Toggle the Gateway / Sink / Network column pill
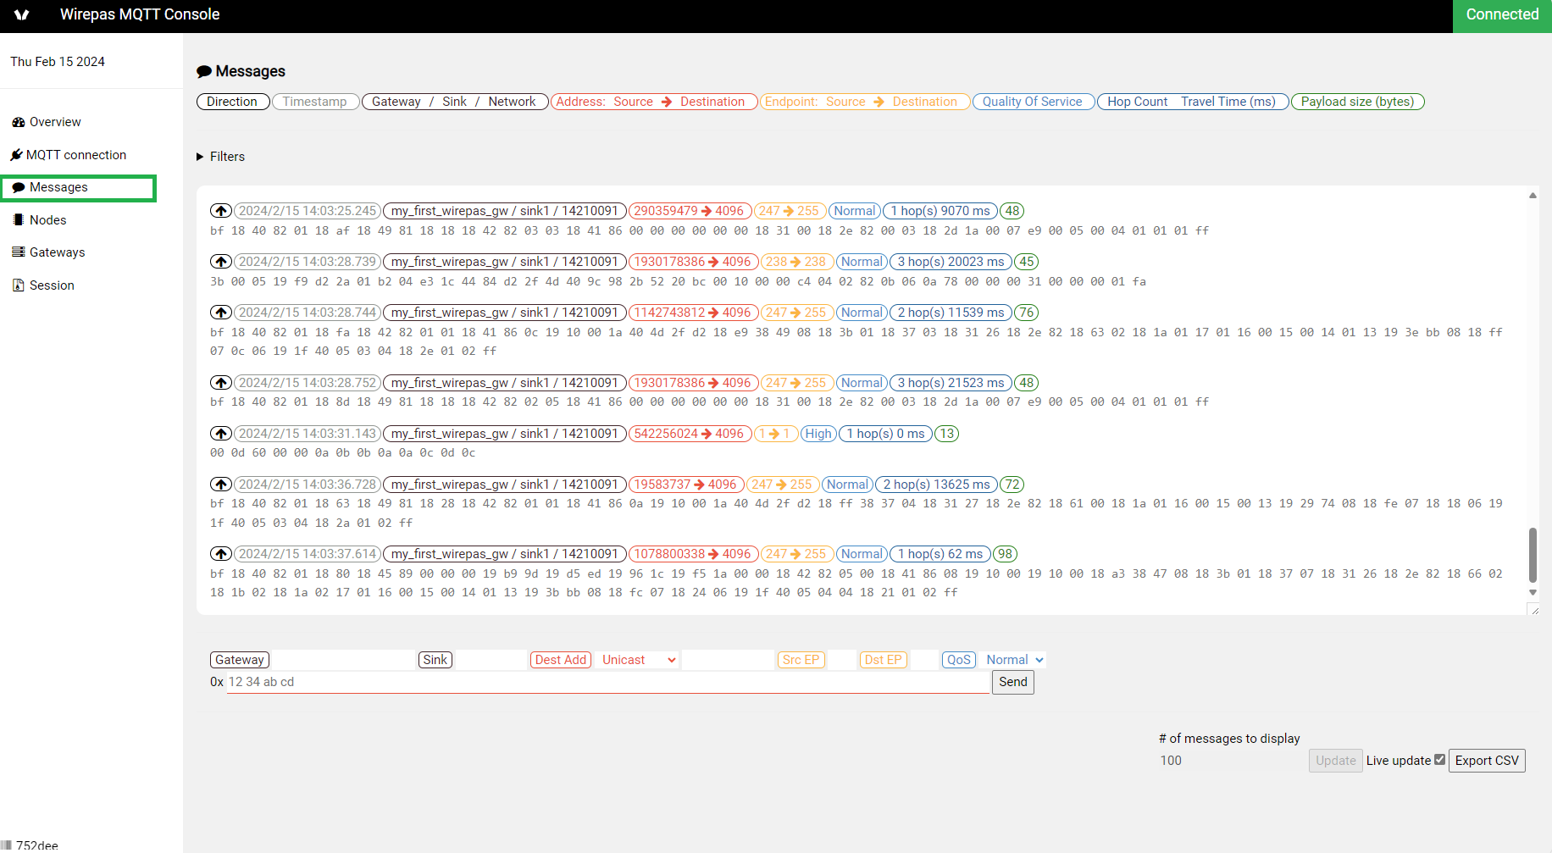Image resolution: width=1552 pixels, height=853 pixels. [x=455, y=102]
